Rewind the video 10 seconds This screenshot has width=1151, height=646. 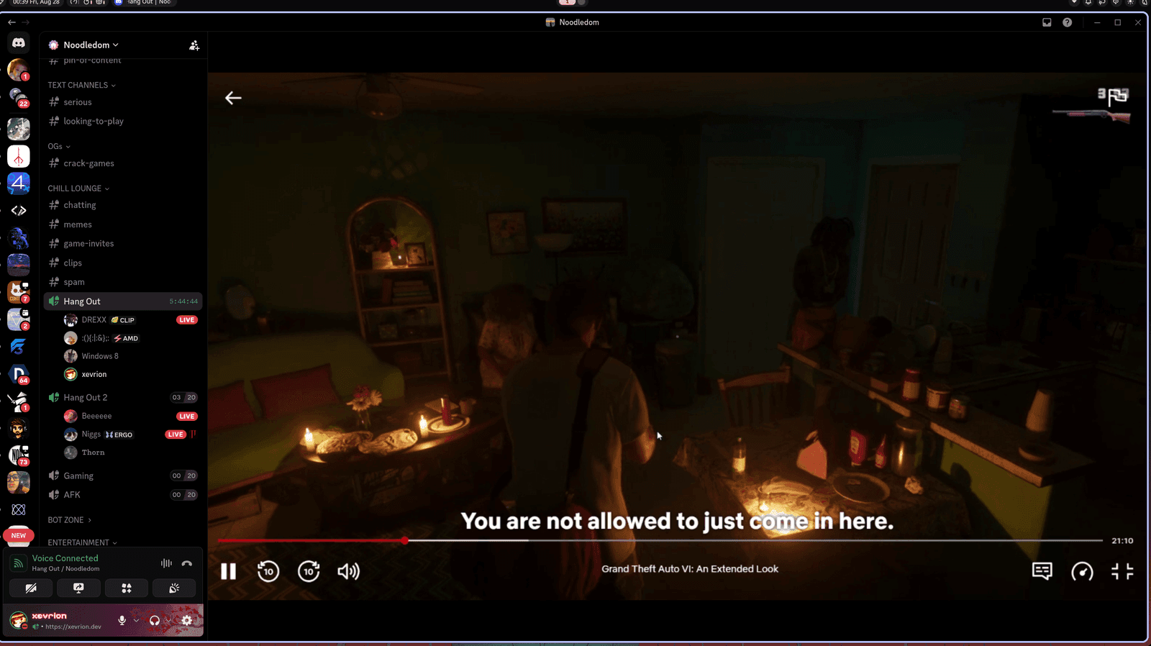(268, 571)
